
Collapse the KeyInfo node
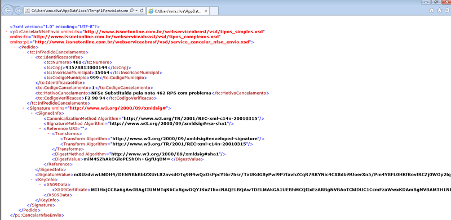[32, 179]
